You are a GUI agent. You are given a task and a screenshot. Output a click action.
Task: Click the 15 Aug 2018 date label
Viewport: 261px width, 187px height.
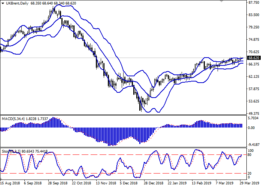[x=11, y=184]
